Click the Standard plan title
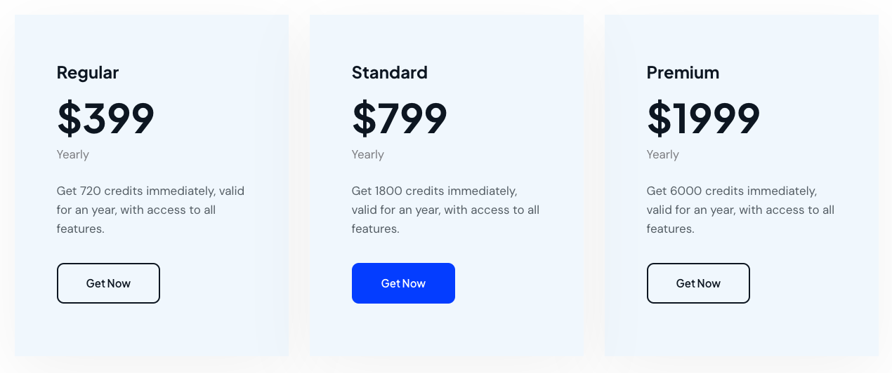The image size is (892, 373). [x=389, y=72]
